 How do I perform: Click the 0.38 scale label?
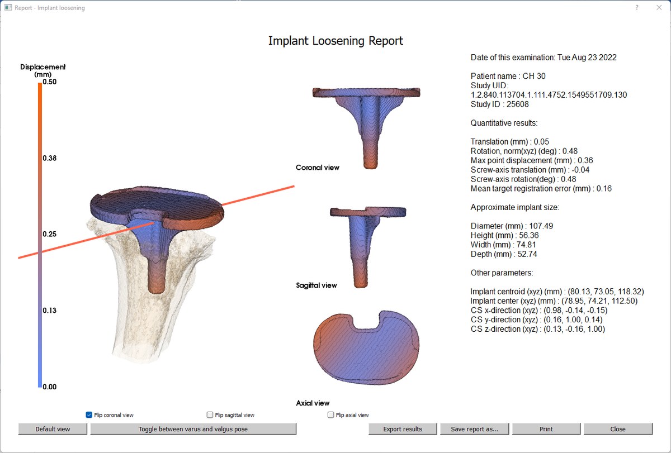tap(50, 158)
